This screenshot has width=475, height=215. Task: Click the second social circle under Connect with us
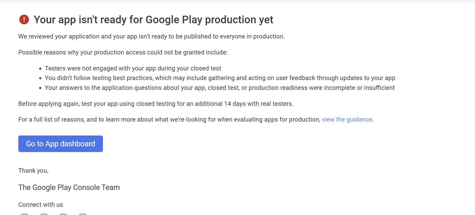(44, 214)
